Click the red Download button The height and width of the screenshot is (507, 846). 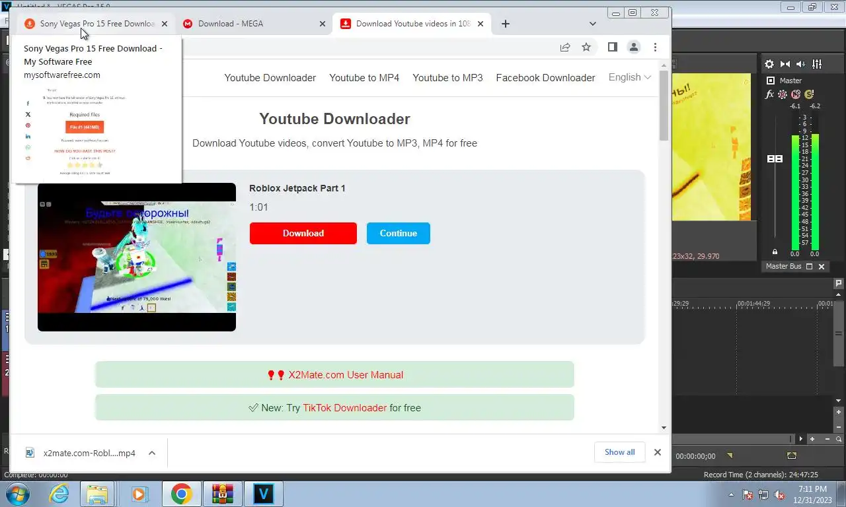point(303,233)
